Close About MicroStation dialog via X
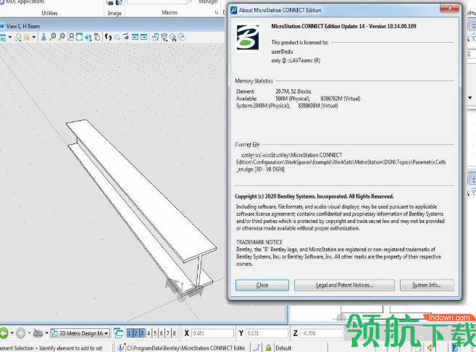This screenshot has width=476, height=352. coord(450,8)
